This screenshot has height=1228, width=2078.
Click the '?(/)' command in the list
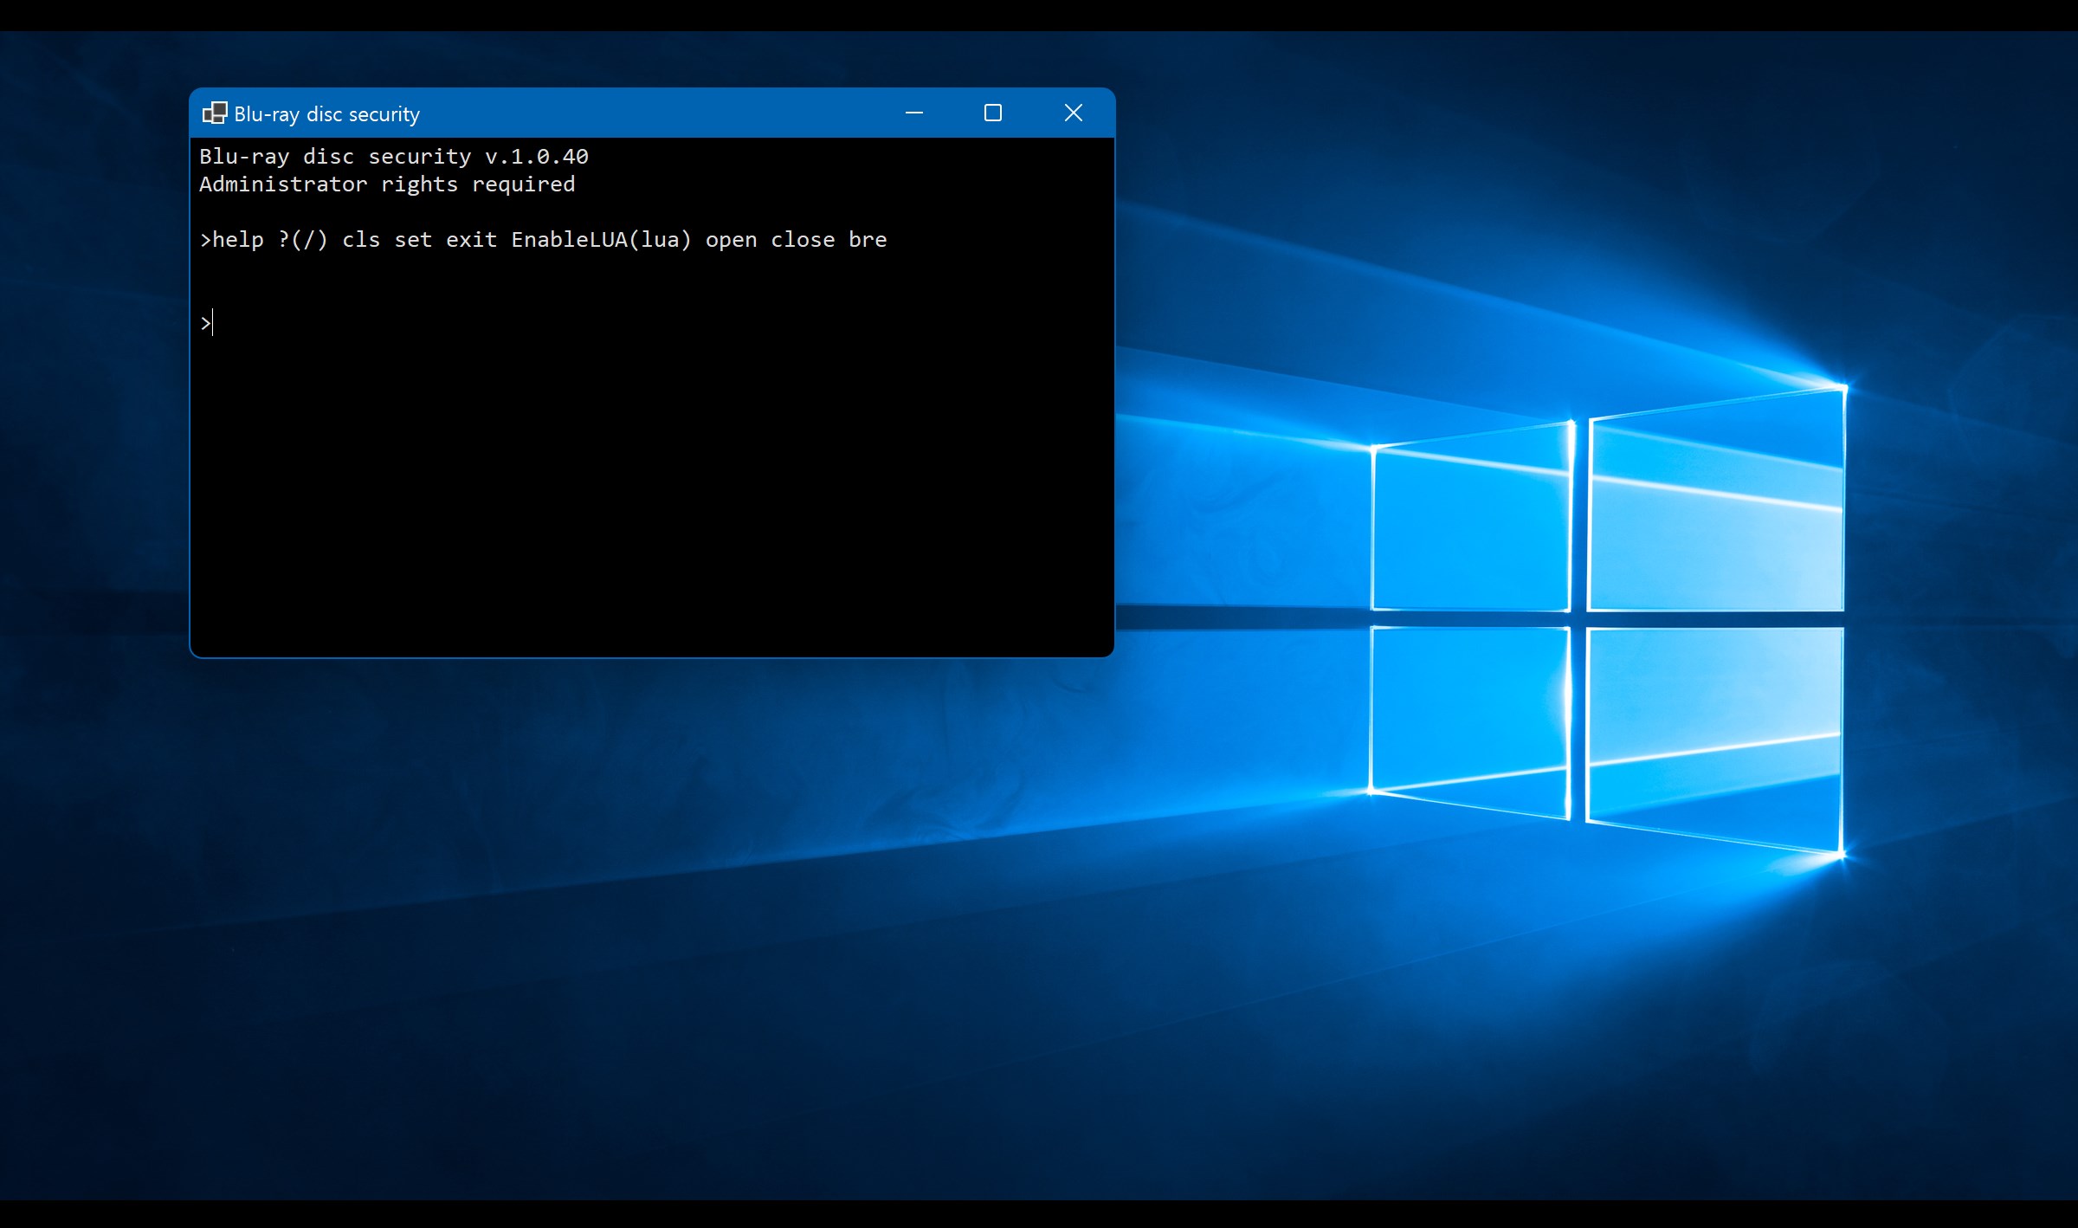(x=303, y=240)
